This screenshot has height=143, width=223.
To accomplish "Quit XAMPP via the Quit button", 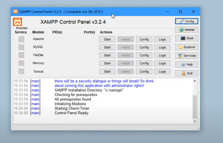I will [x=186, y=73].
